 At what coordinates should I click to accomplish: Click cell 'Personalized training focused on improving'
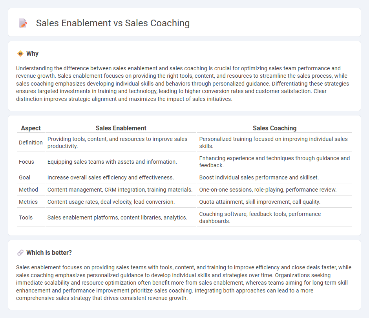coord(274,143)
